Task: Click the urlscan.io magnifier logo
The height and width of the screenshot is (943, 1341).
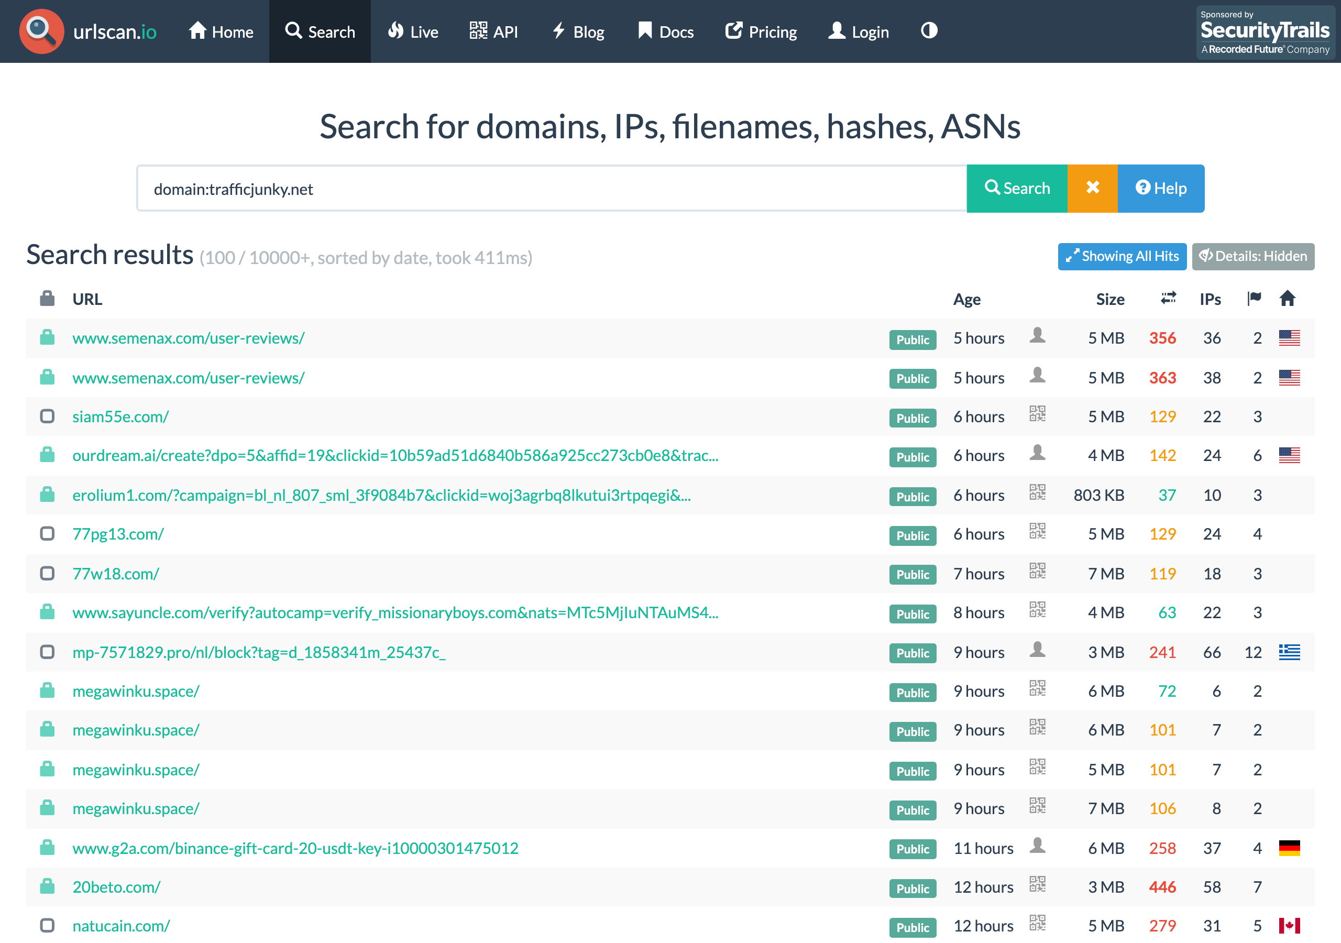Action: pos(41,31)
